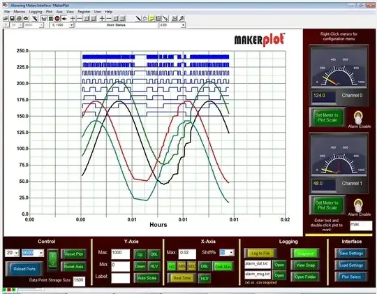Click the black left arrow toolbar icon
Viewport: 377px width, 294px height.
tap(64, 19)
